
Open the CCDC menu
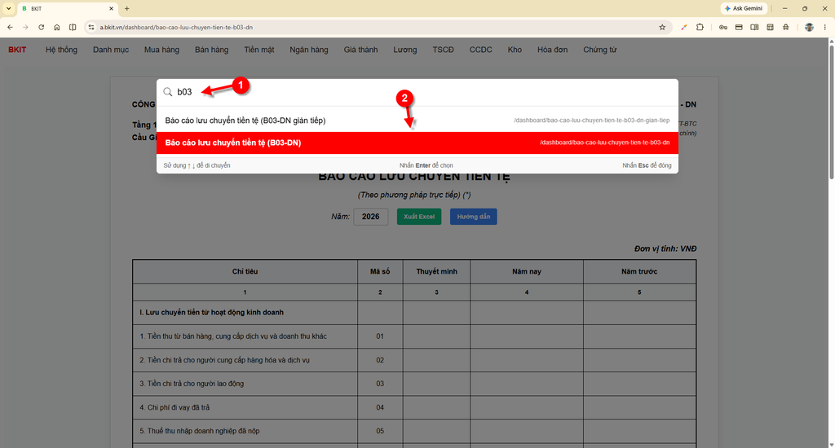pos(480,50)
